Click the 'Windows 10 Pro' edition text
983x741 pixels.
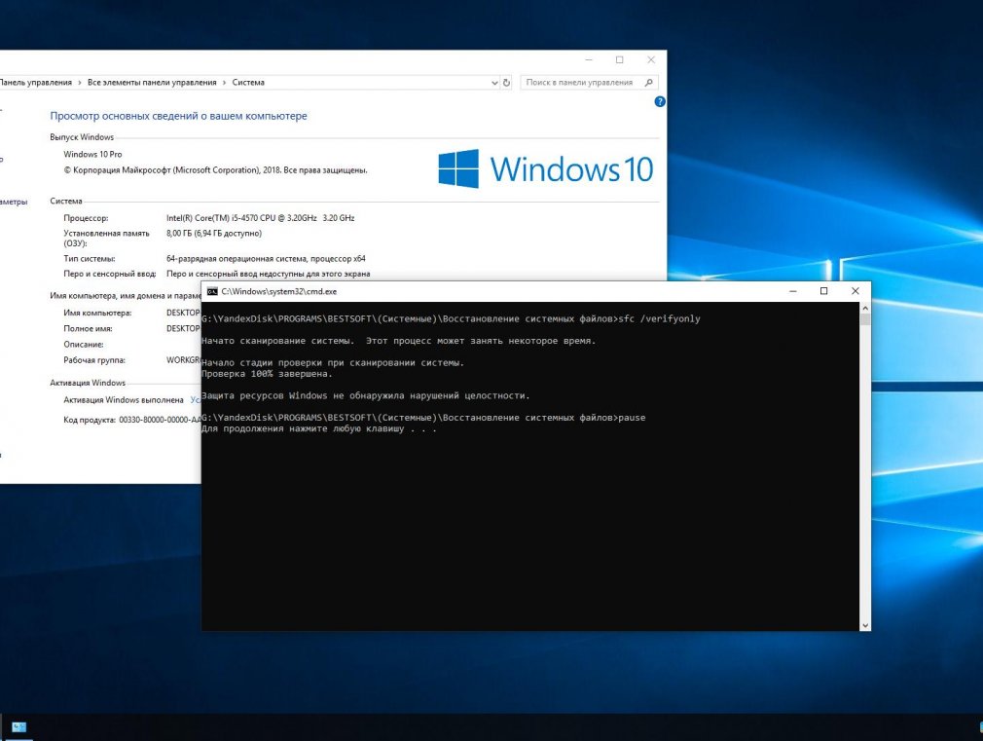(x=92, y=155)
